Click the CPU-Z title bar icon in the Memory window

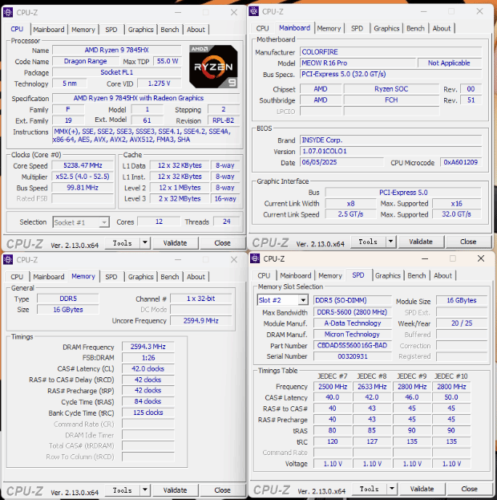click(9, 260)
